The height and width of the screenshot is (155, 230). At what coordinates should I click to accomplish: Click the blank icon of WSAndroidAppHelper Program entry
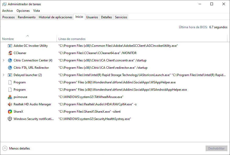pos(10,90)
